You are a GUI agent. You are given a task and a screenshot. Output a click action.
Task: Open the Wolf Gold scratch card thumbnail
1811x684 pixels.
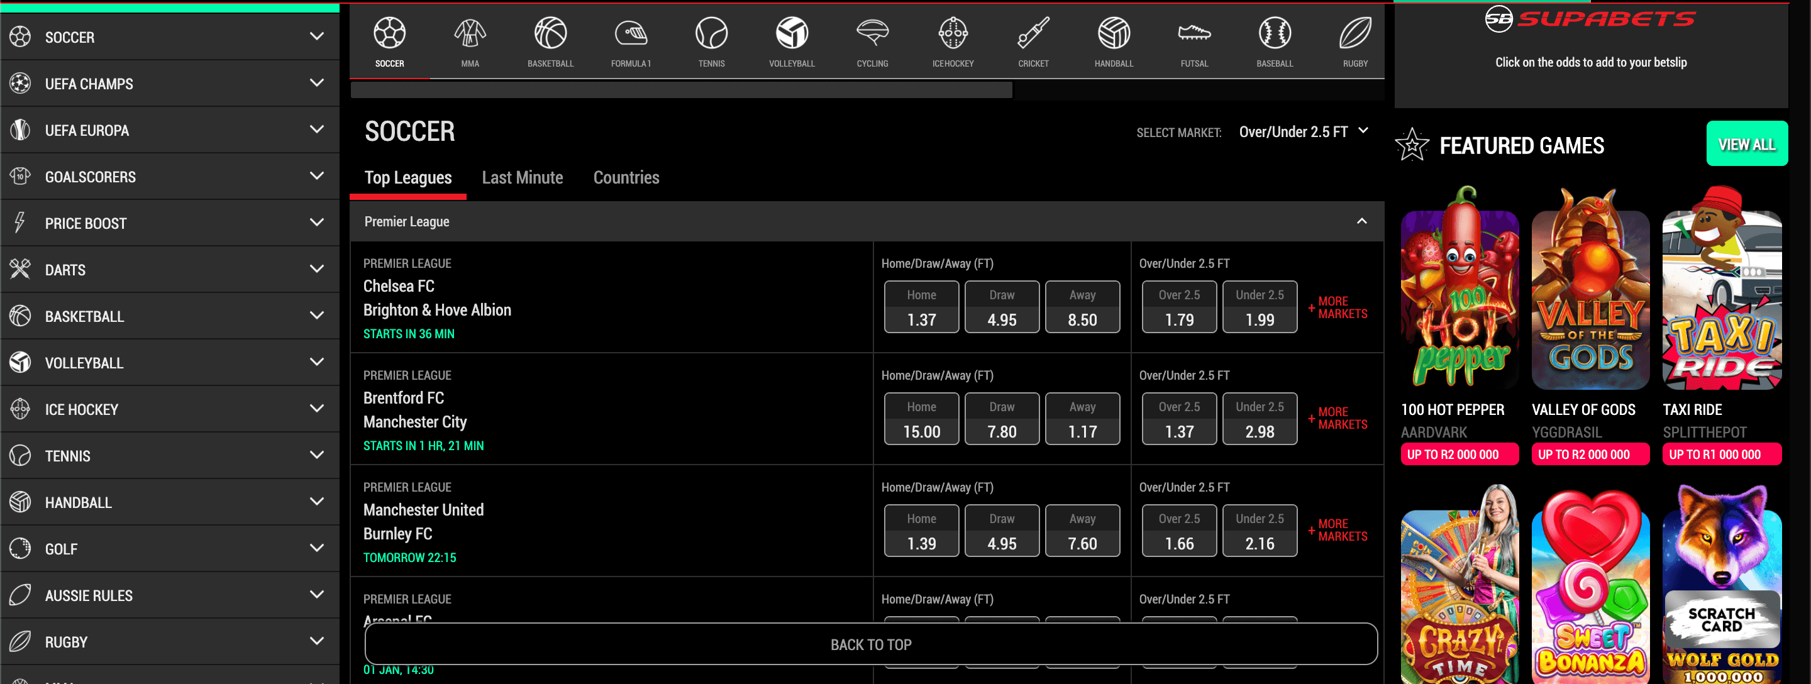pyautogui.click(x=1722, y=585)
